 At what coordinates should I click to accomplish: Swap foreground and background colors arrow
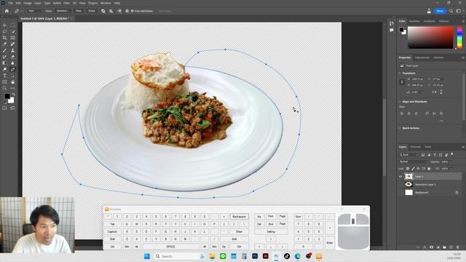coord(13,95)
